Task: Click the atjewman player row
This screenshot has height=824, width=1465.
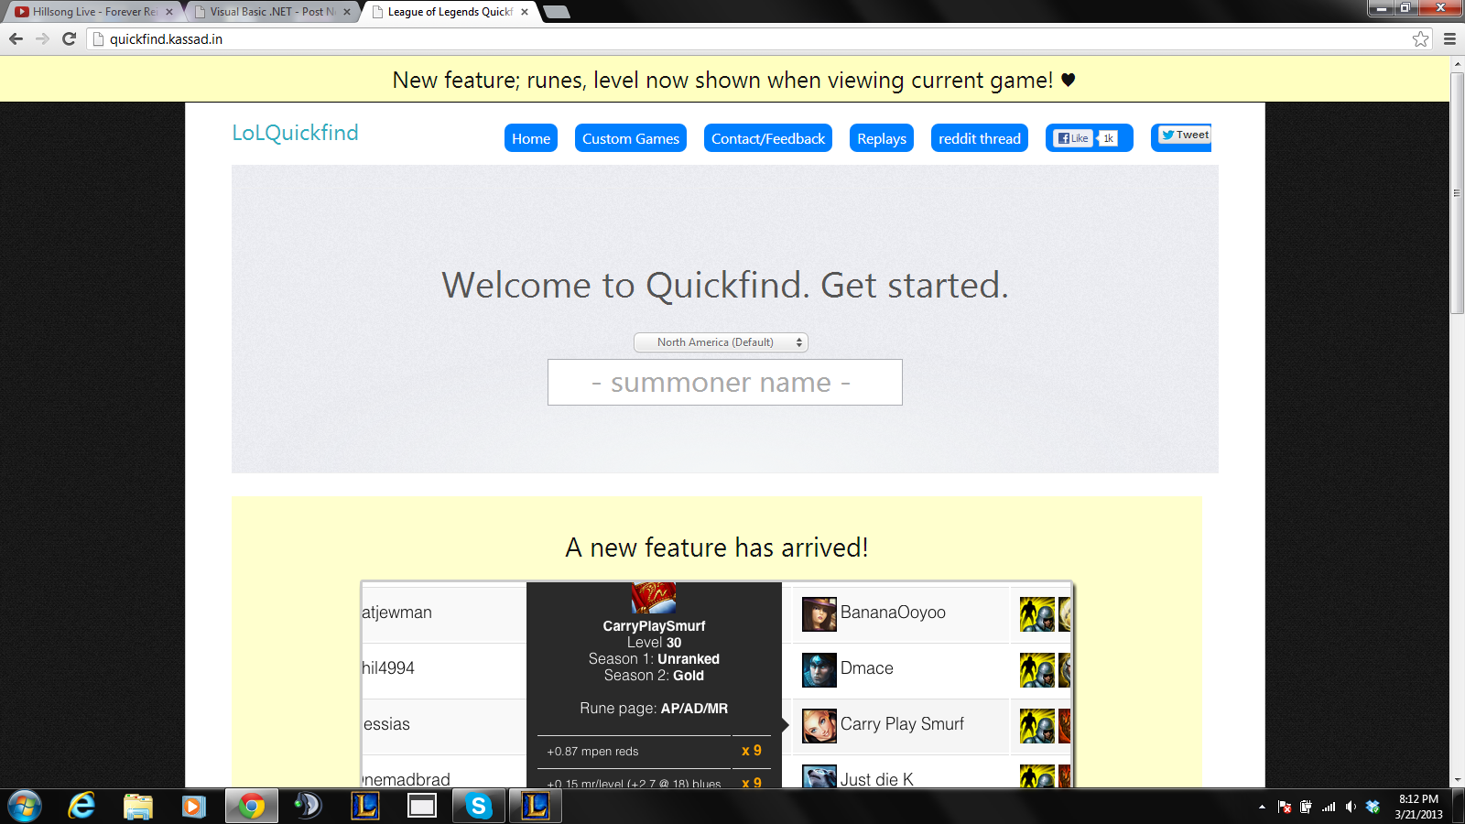Action: coord(444,613)
